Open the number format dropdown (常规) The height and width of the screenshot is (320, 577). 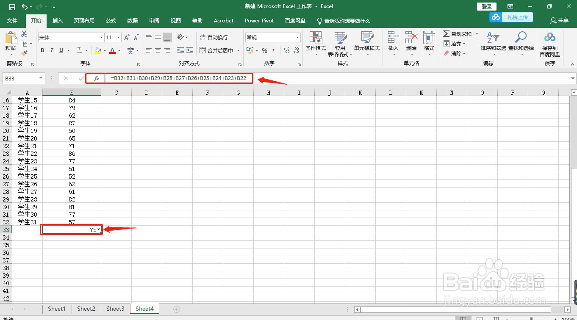click(297, 38)
